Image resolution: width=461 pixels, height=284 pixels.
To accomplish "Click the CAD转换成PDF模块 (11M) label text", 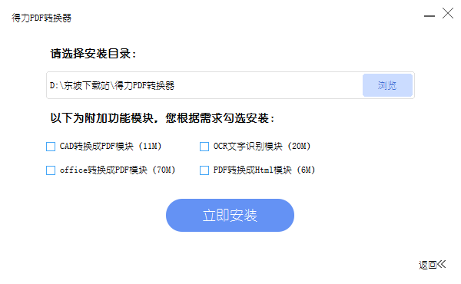I will [111, 147].
